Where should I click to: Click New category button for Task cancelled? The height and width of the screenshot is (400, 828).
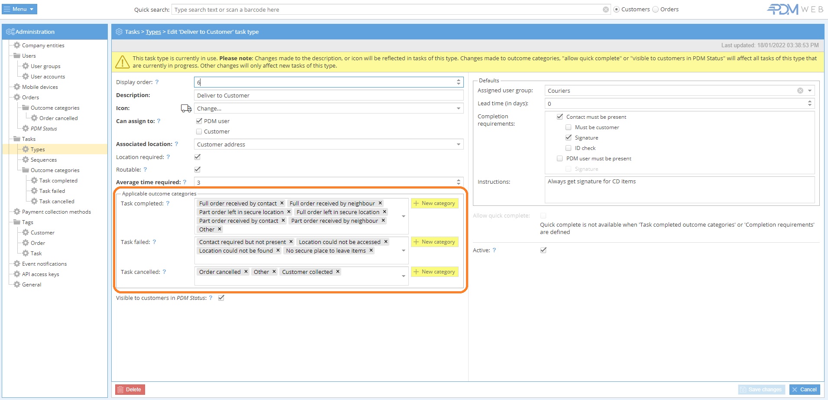click(x=434, y=272)
